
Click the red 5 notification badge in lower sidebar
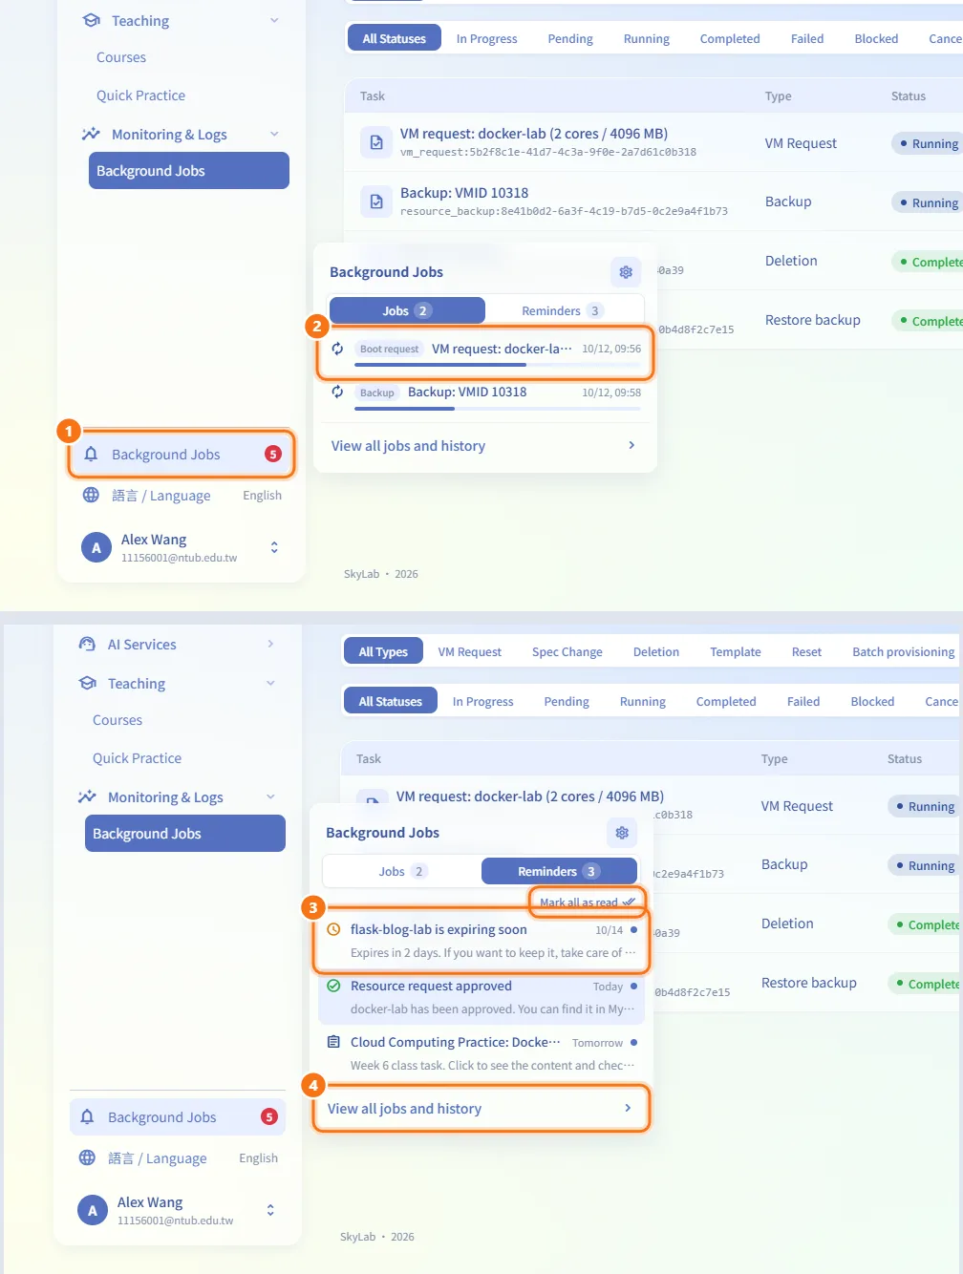click(x=269, y=1116)
